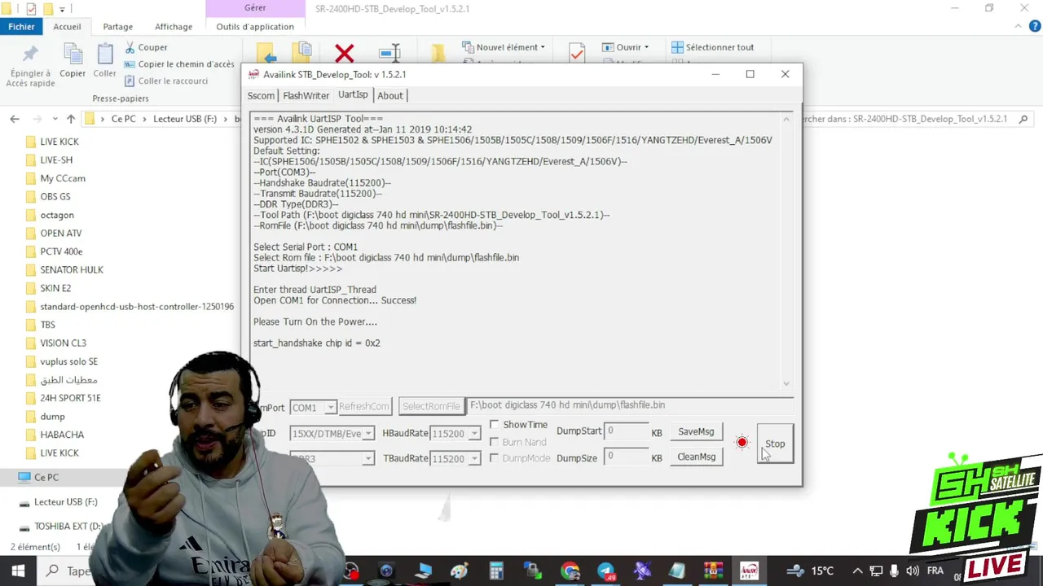
Task: Click the network tray icon
Action: point(876,571)
